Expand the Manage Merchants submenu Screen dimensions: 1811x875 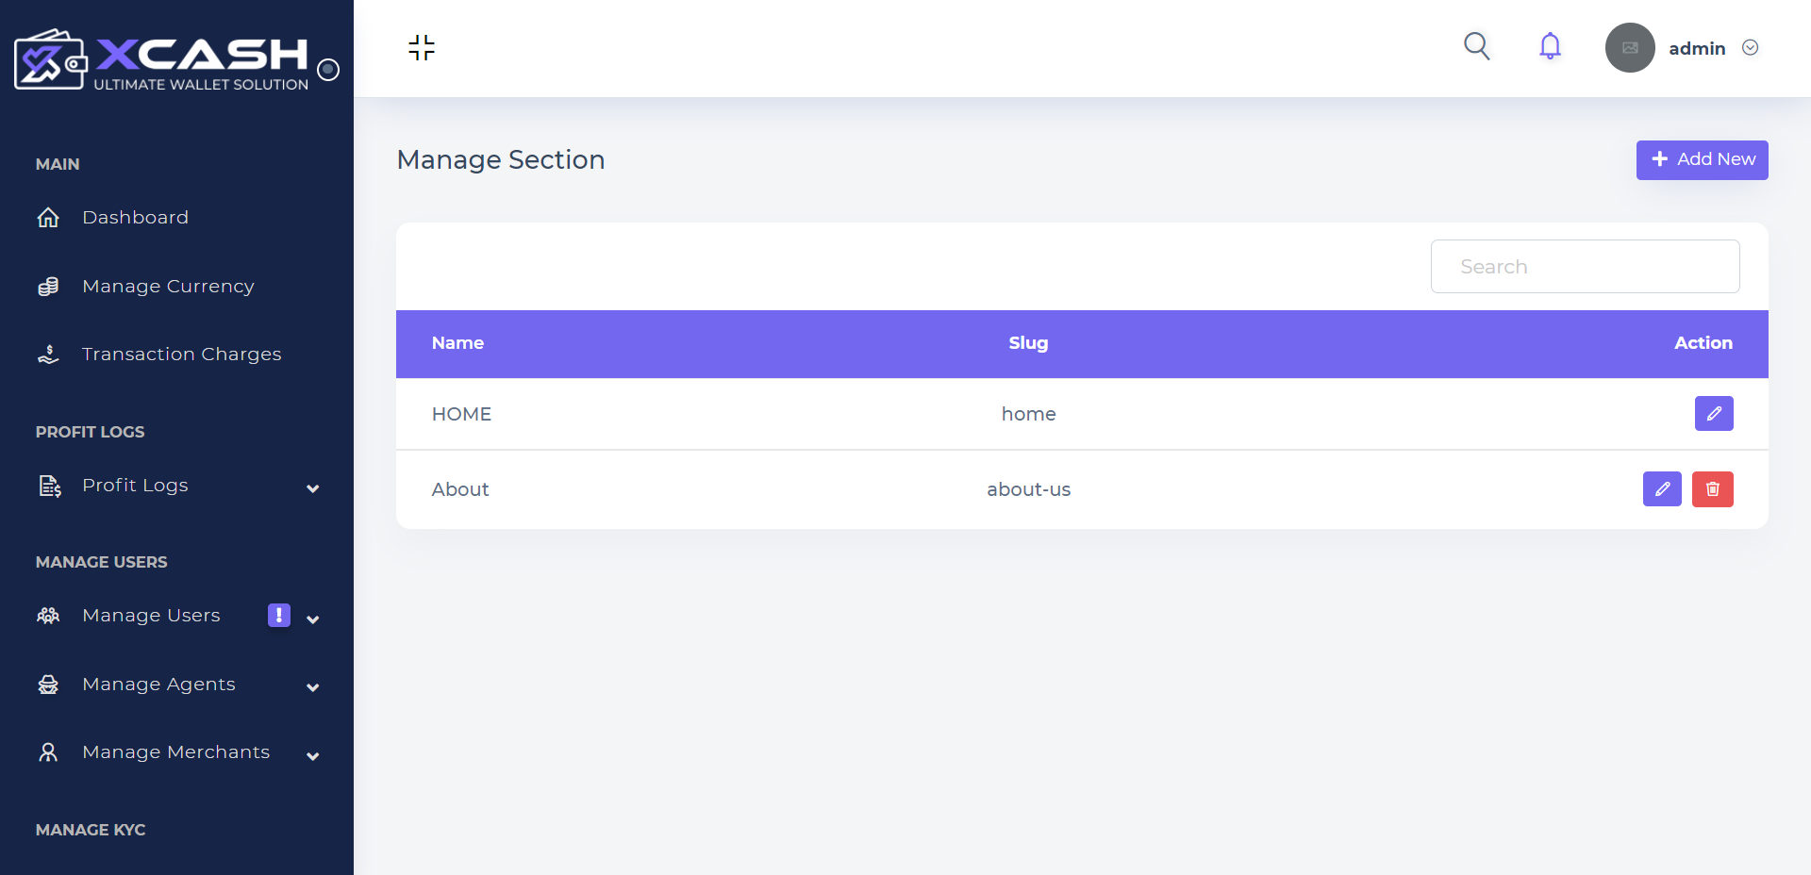(313, 756)
